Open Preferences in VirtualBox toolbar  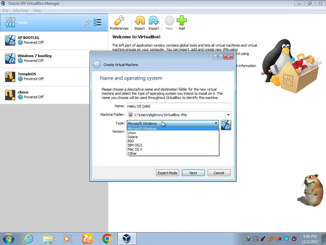119,23
